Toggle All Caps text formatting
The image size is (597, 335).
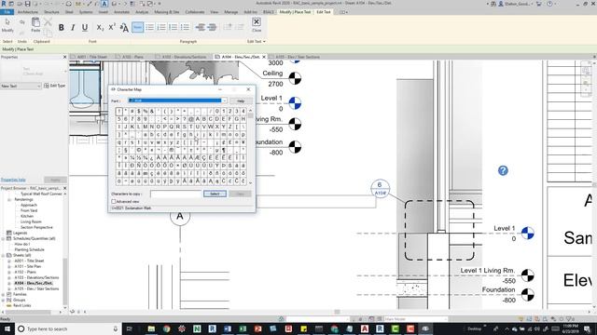tap(124, 27)
